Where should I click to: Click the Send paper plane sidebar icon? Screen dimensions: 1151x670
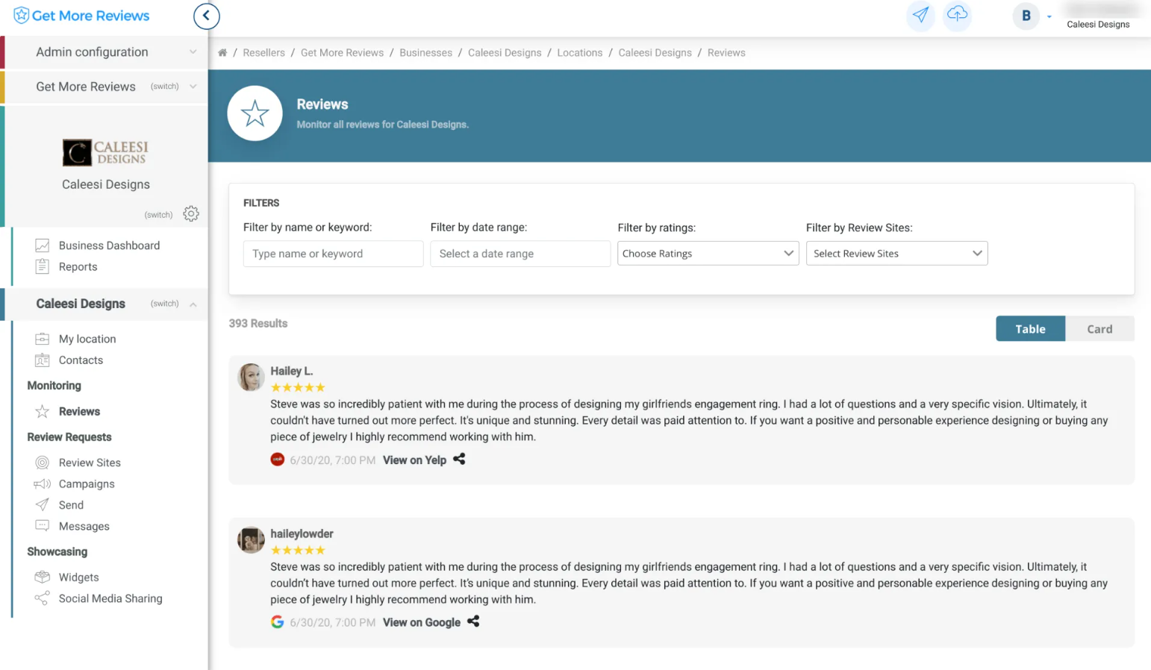click(x=43, y=505)
